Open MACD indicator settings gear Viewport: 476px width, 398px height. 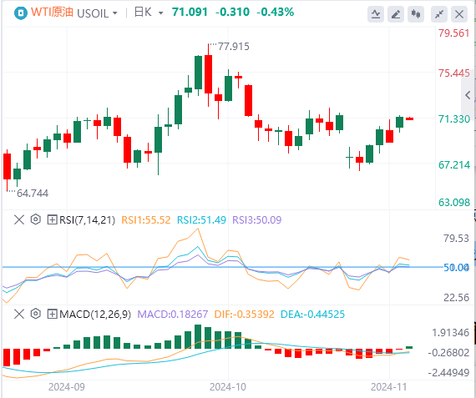[36, 314]
